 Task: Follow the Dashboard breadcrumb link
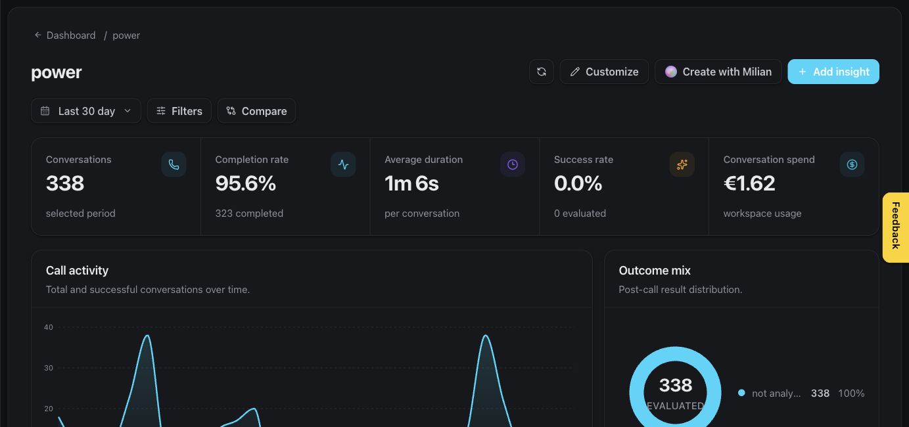pos(71,35)
